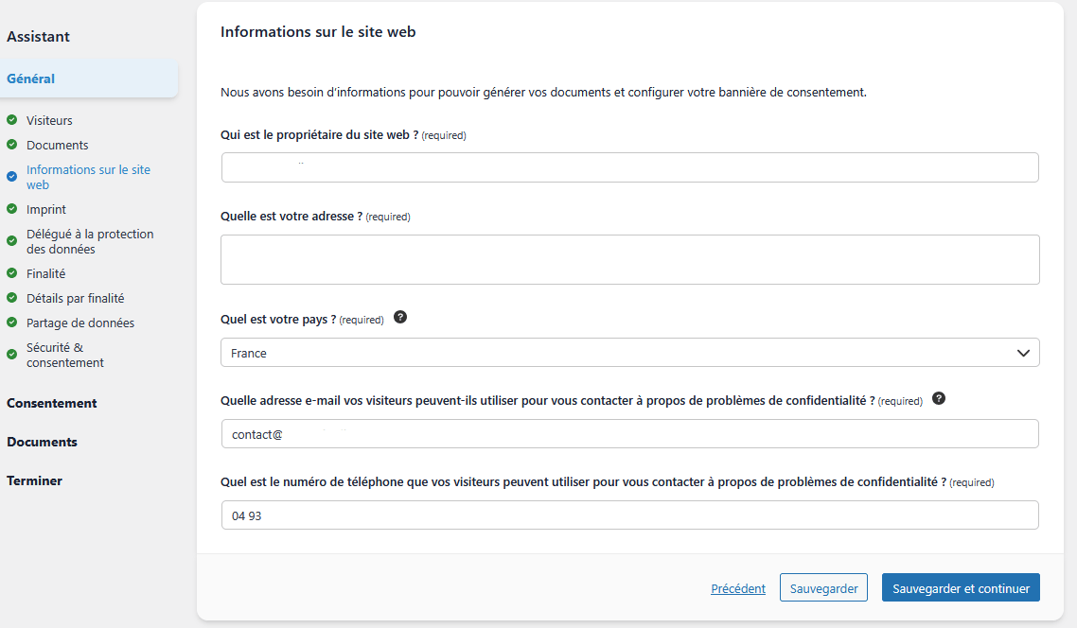Image resolution: width=1077 pixels, height=628 pixels.
Task: Click the check icon beside Finalité
Action: 11,273
